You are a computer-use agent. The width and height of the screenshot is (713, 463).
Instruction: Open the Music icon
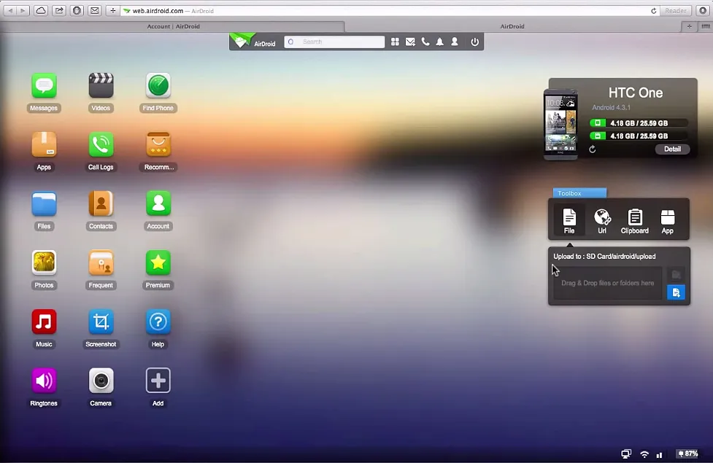pos(44,322)
